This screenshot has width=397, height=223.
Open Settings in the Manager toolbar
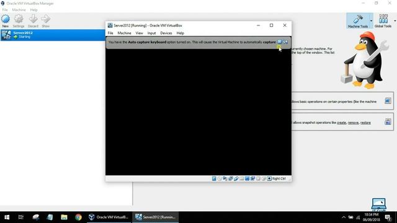19,21
